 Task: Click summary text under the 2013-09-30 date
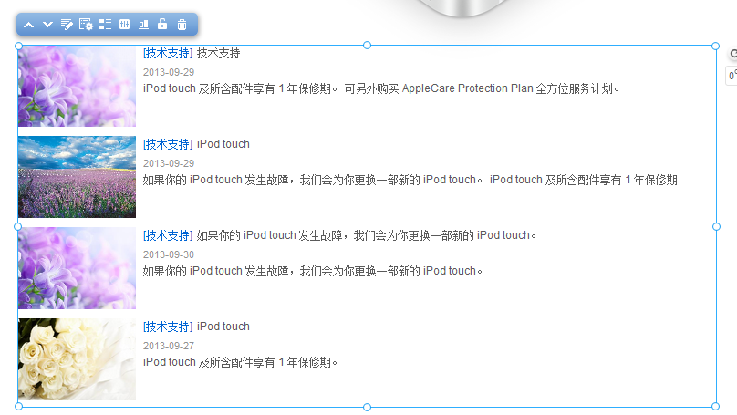click(313, 271)
